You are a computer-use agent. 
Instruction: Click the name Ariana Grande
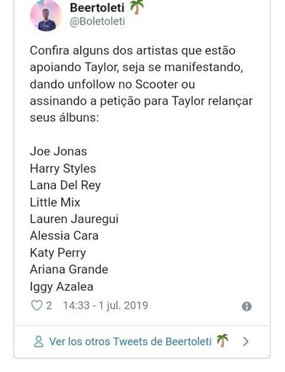point(69,270)
